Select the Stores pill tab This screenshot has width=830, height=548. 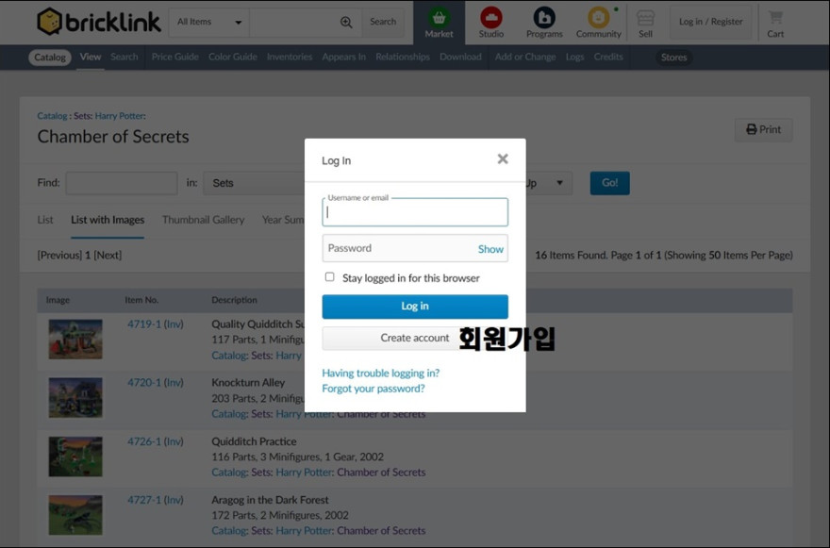point(673,58)
